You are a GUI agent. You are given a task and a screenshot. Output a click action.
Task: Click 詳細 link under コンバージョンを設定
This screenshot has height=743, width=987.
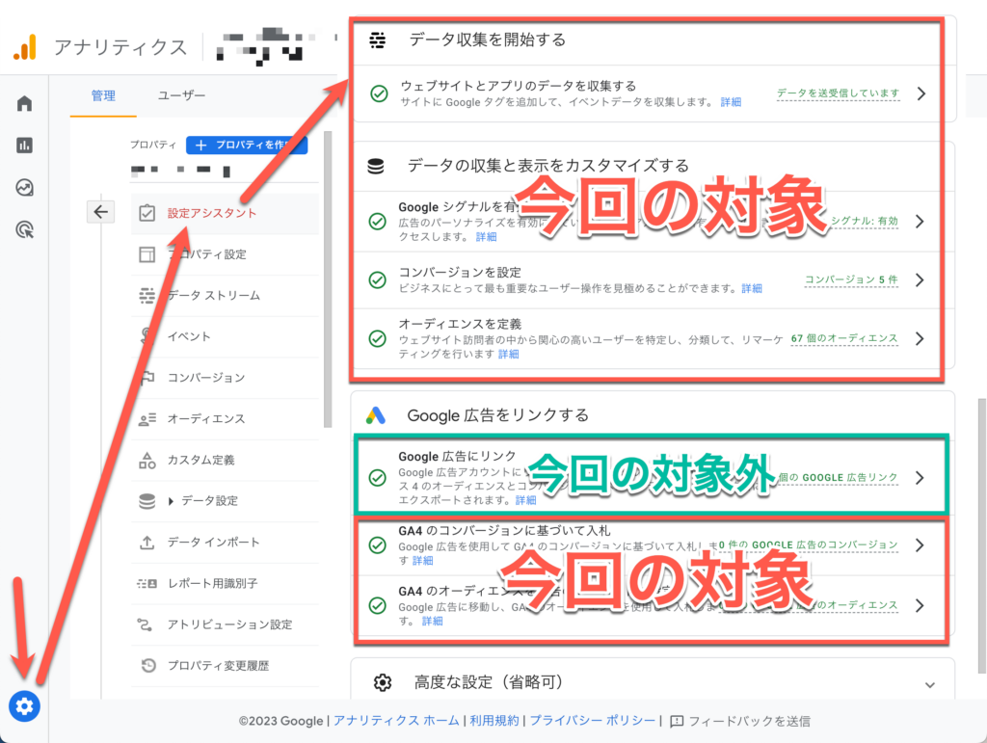(752, 288)
